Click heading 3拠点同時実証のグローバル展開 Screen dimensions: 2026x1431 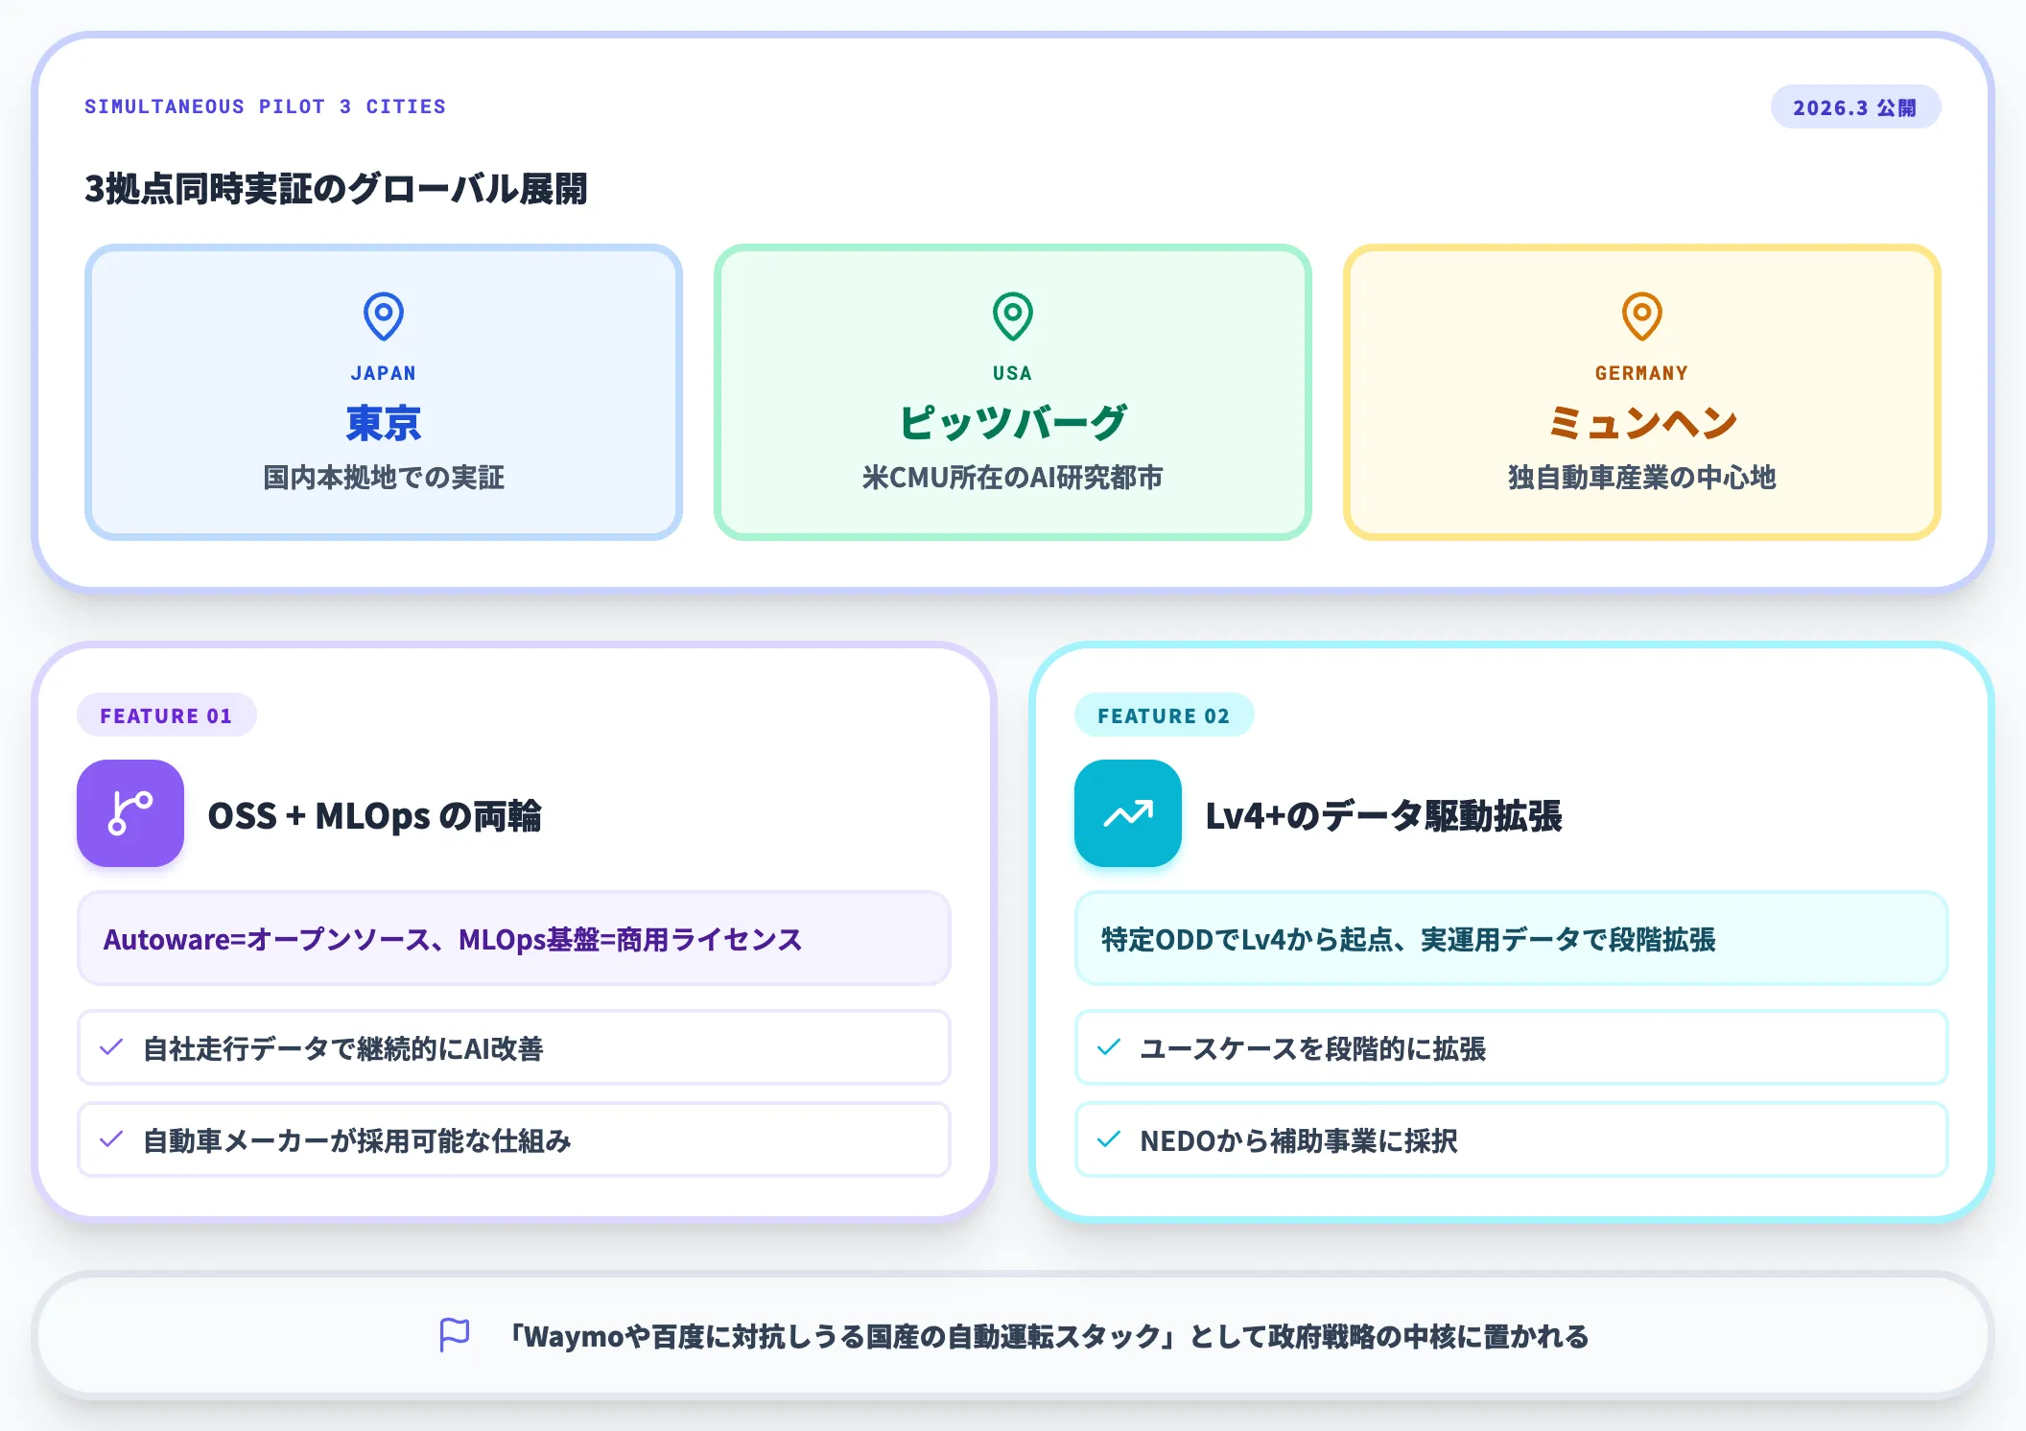coord(336,189)
